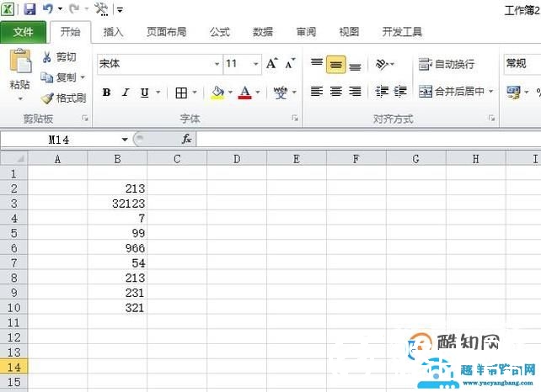Screen dimensions: 541x392
Task: Click the Undo arrow icon
Action: [48, 8]
